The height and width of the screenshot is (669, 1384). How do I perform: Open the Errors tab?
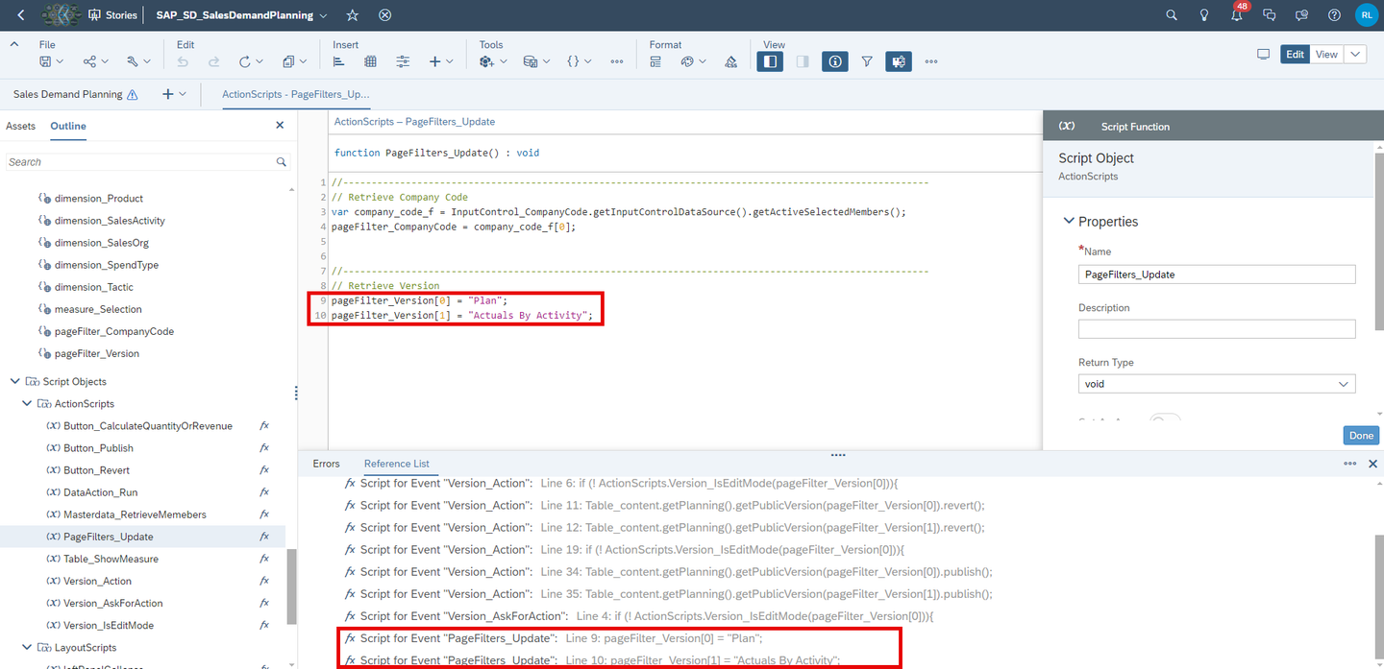[x=326, y=464]
